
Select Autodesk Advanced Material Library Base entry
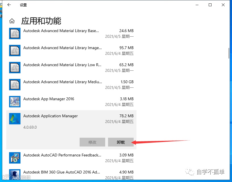(x=71, y=34)
